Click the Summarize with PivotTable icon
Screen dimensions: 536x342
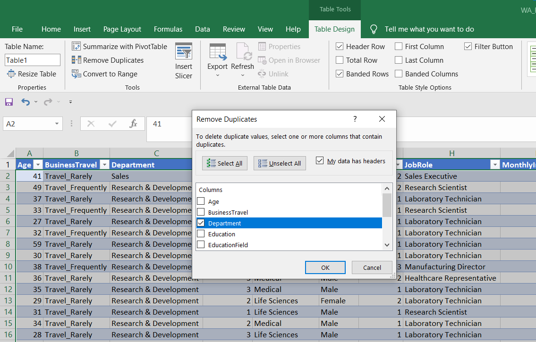tap(76, 46)
